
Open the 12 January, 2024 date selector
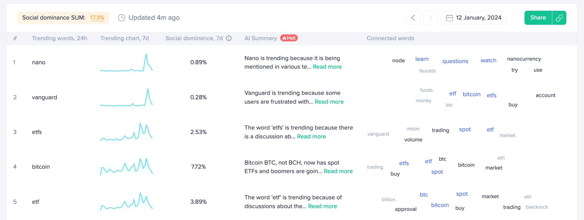click(x=473, y=18)
